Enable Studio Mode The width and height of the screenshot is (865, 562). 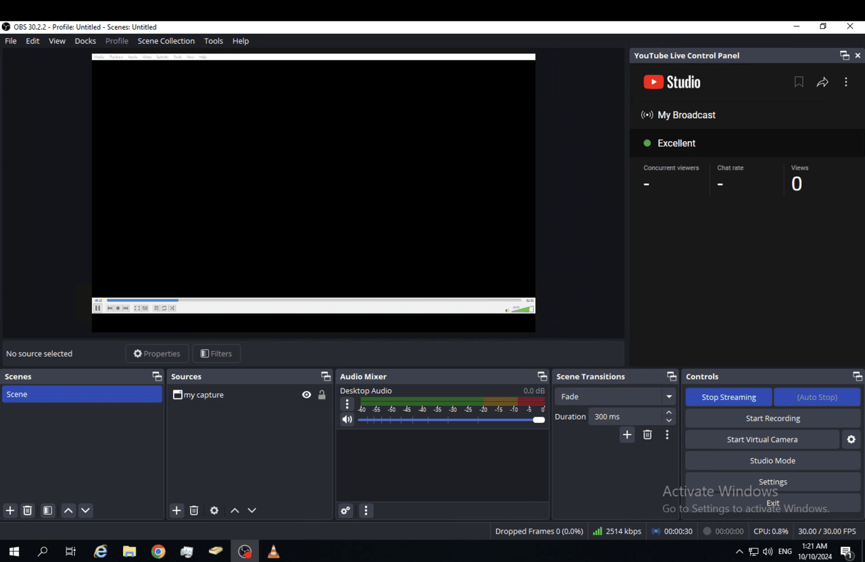click(x=772, y=460)
